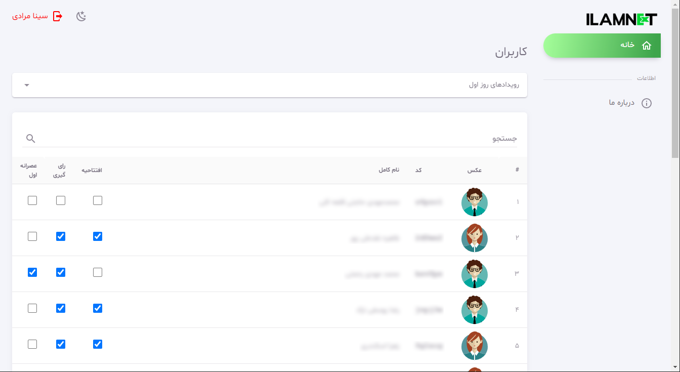Click the سینا مرادی profile name link
This screenshot has height=372, width=680.
(x=29, y=16)
